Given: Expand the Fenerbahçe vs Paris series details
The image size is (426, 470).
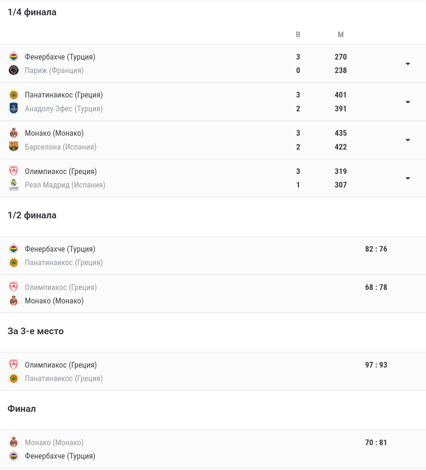Looking at the screenshot, I should tap(408, 64).
